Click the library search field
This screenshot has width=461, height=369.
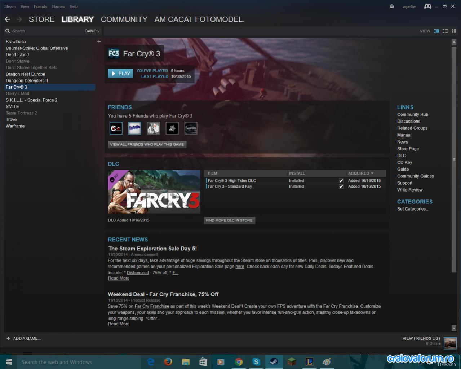[x=43, y=31]
